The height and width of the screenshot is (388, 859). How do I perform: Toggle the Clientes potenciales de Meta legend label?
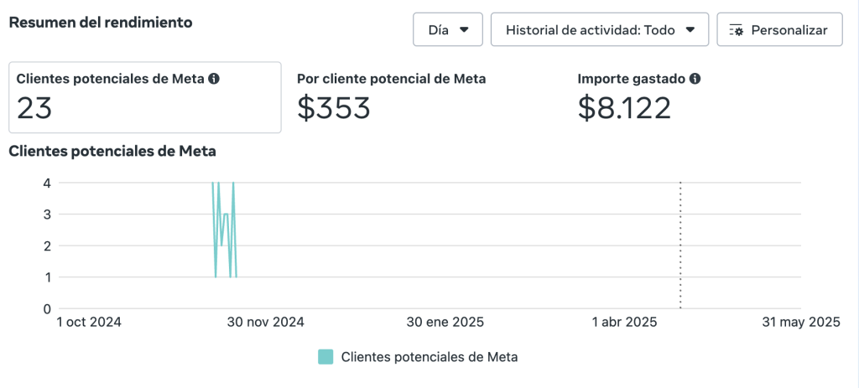click(429, 357)
